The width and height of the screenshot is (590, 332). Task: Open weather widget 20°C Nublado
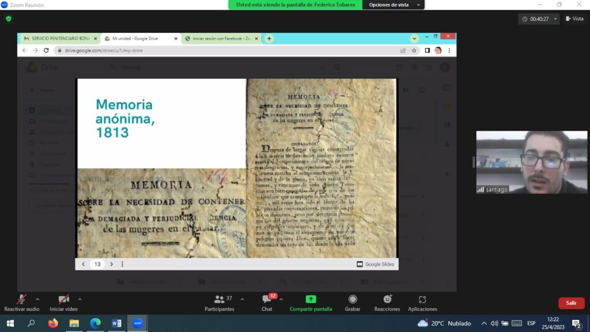pos(444,323)
